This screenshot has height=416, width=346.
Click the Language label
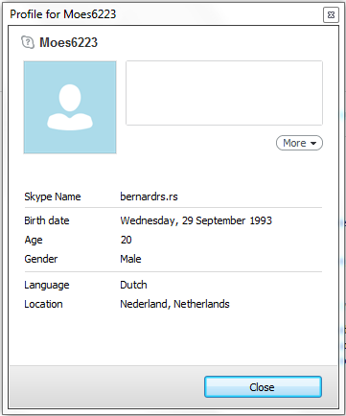click(47, 285)
